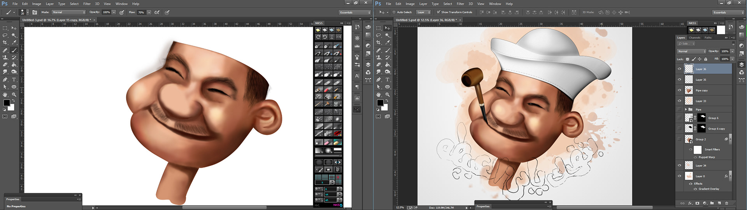Toggle Quick Mask mode in right window
Image resolution: width=747 pixels, height=210 pixels.
[379, 116]
